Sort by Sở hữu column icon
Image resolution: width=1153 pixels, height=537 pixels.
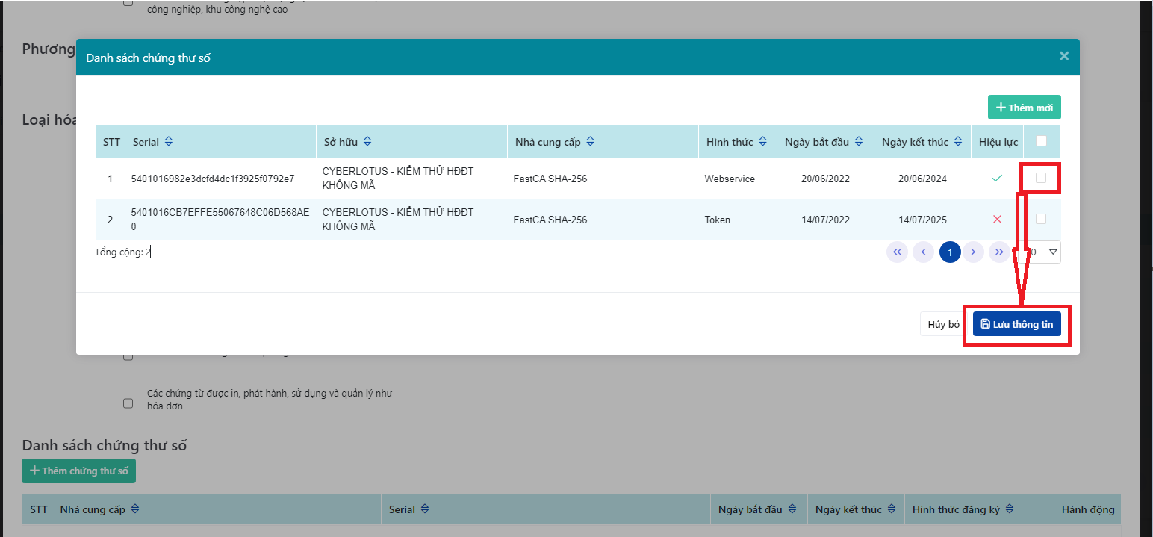[367, 142]
